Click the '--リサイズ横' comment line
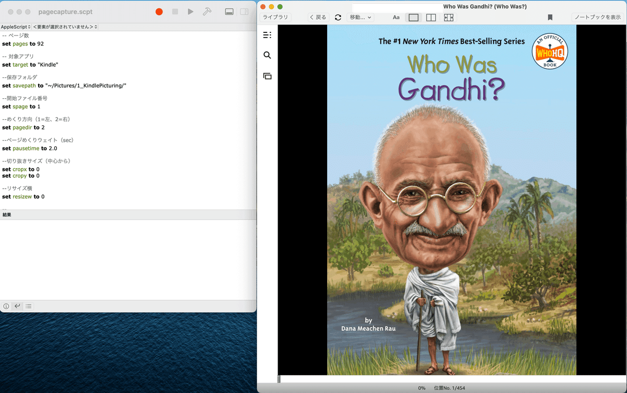The height and width of the screenshot is (393, 627). 17,188
